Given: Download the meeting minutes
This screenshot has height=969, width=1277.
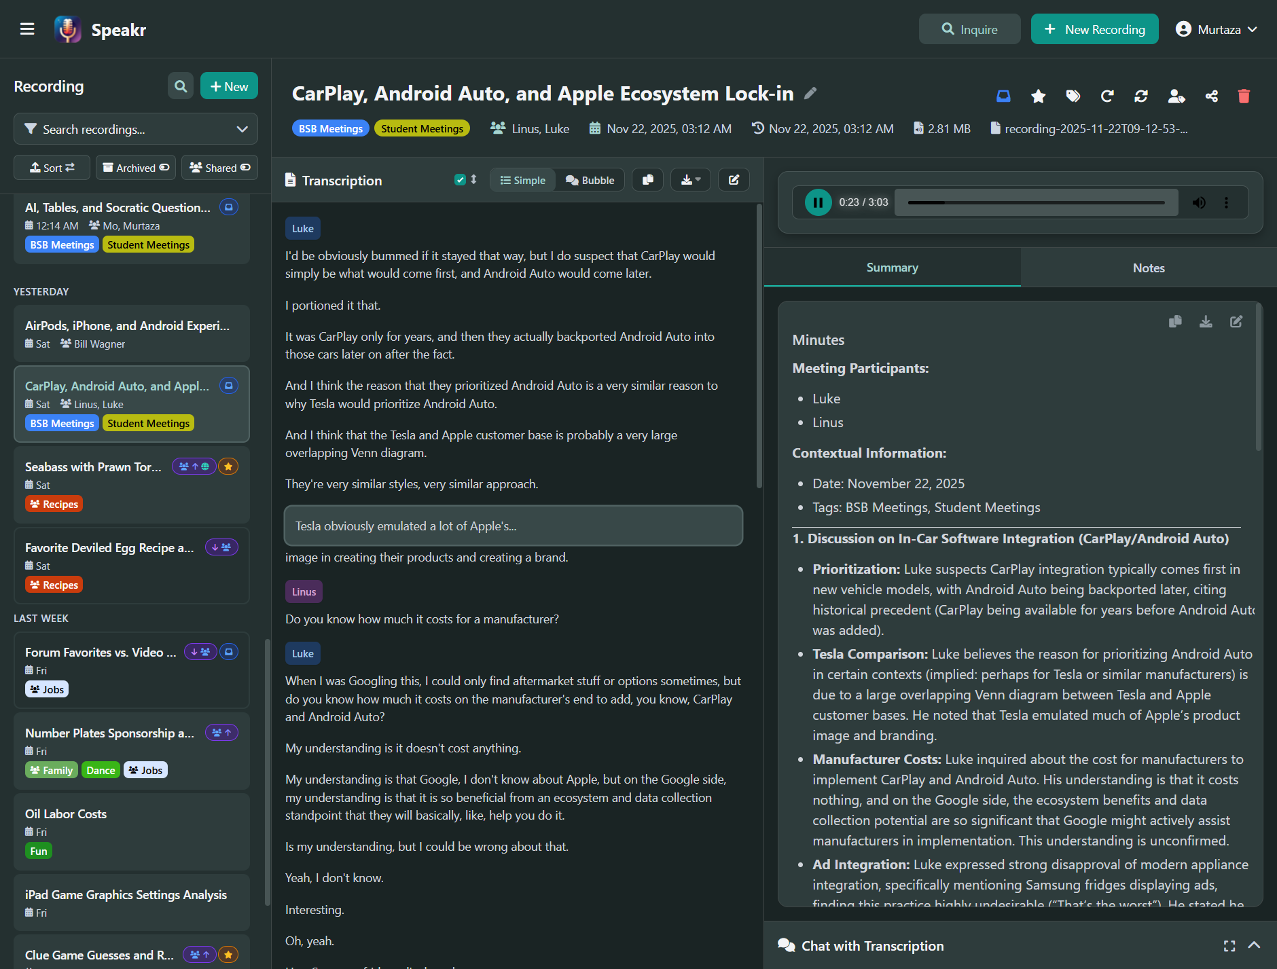Looking at the screenshot, I should [x=1206, y=321].
